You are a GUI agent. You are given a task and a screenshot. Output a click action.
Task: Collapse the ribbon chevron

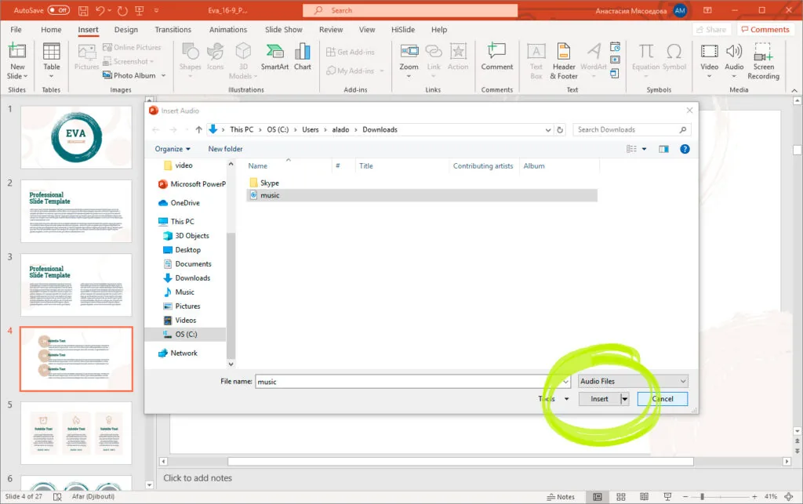pyautogui.click(x=794, y=91)
